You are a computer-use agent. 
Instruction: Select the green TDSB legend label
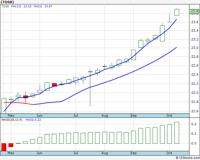(5, 6)
